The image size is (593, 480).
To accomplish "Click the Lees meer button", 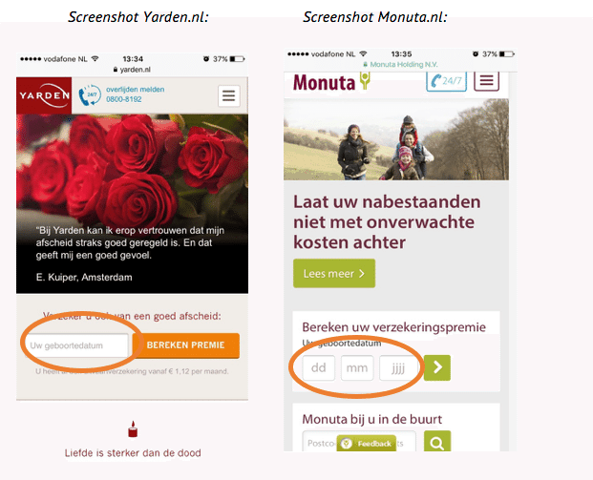I will [x=334, y=273].
